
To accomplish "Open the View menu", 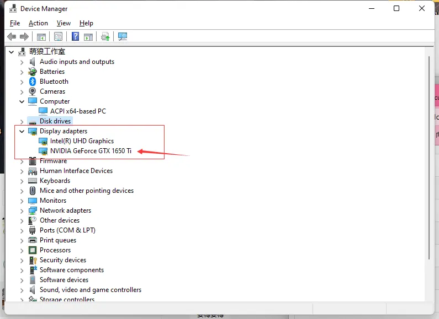I will click(64, 23).
